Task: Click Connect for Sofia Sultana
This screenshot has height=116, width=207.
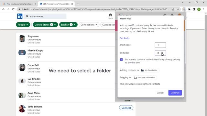Action: point(126,108)
